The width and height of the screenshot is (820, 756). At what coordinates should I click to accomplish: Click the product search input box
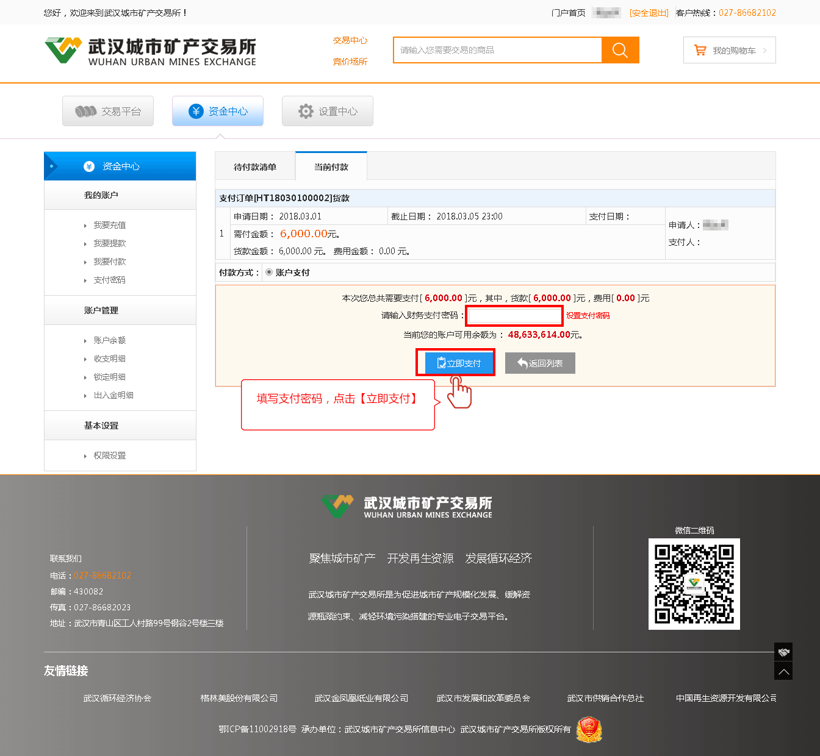click(497, 50)
